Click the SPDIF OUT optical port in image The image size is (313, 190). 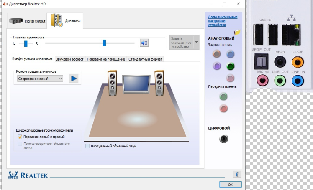click(261, 61)
